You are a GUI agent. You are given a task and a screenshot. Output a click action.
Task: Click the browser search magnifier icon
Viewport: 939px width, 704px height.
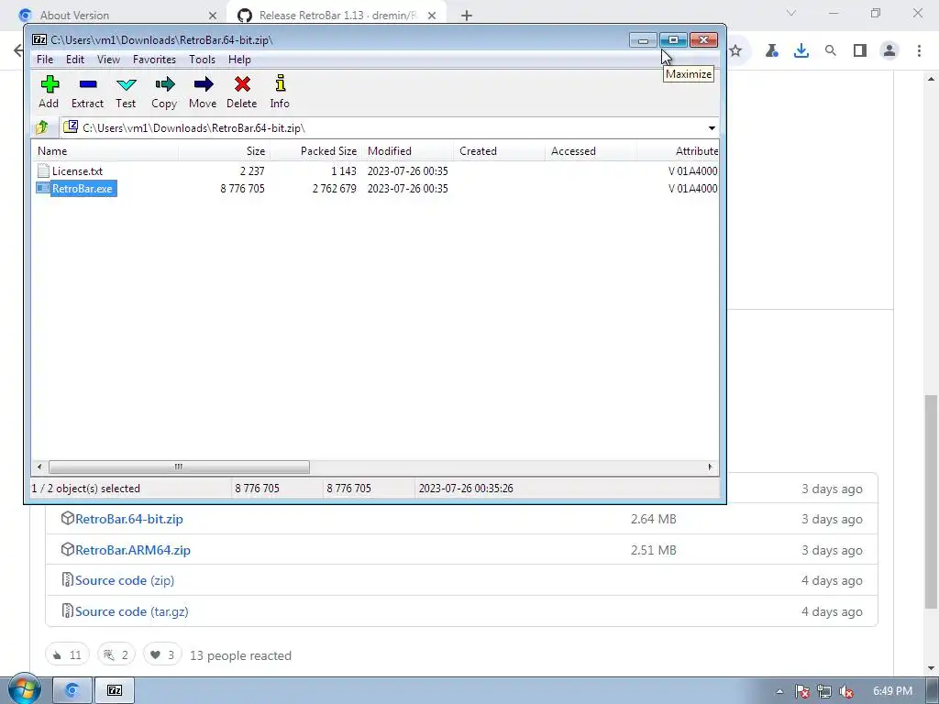coord(831,51)
